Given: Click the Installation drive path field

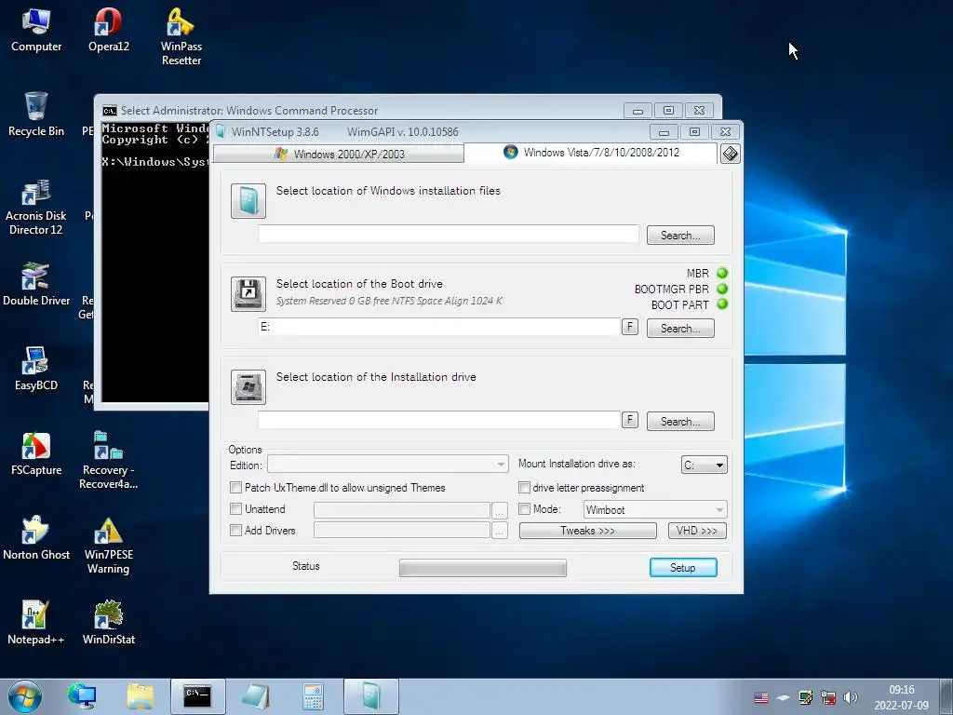Looking at the screenshot, I should coord(439,420).
